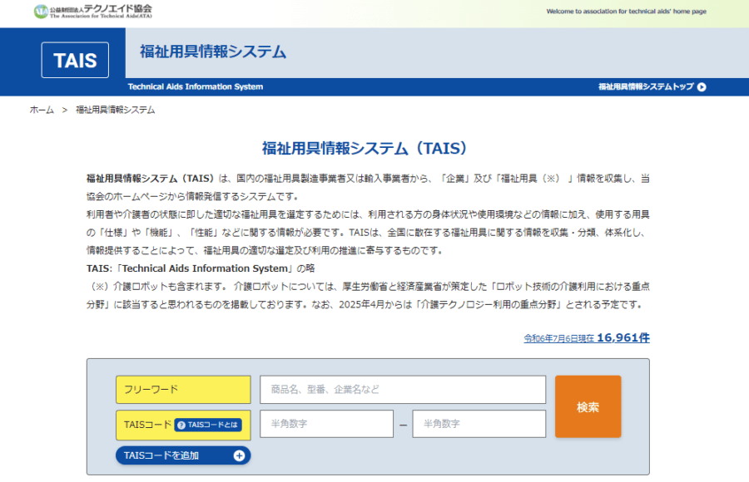Open the TAISコードとは help badge

coord(208,425)
